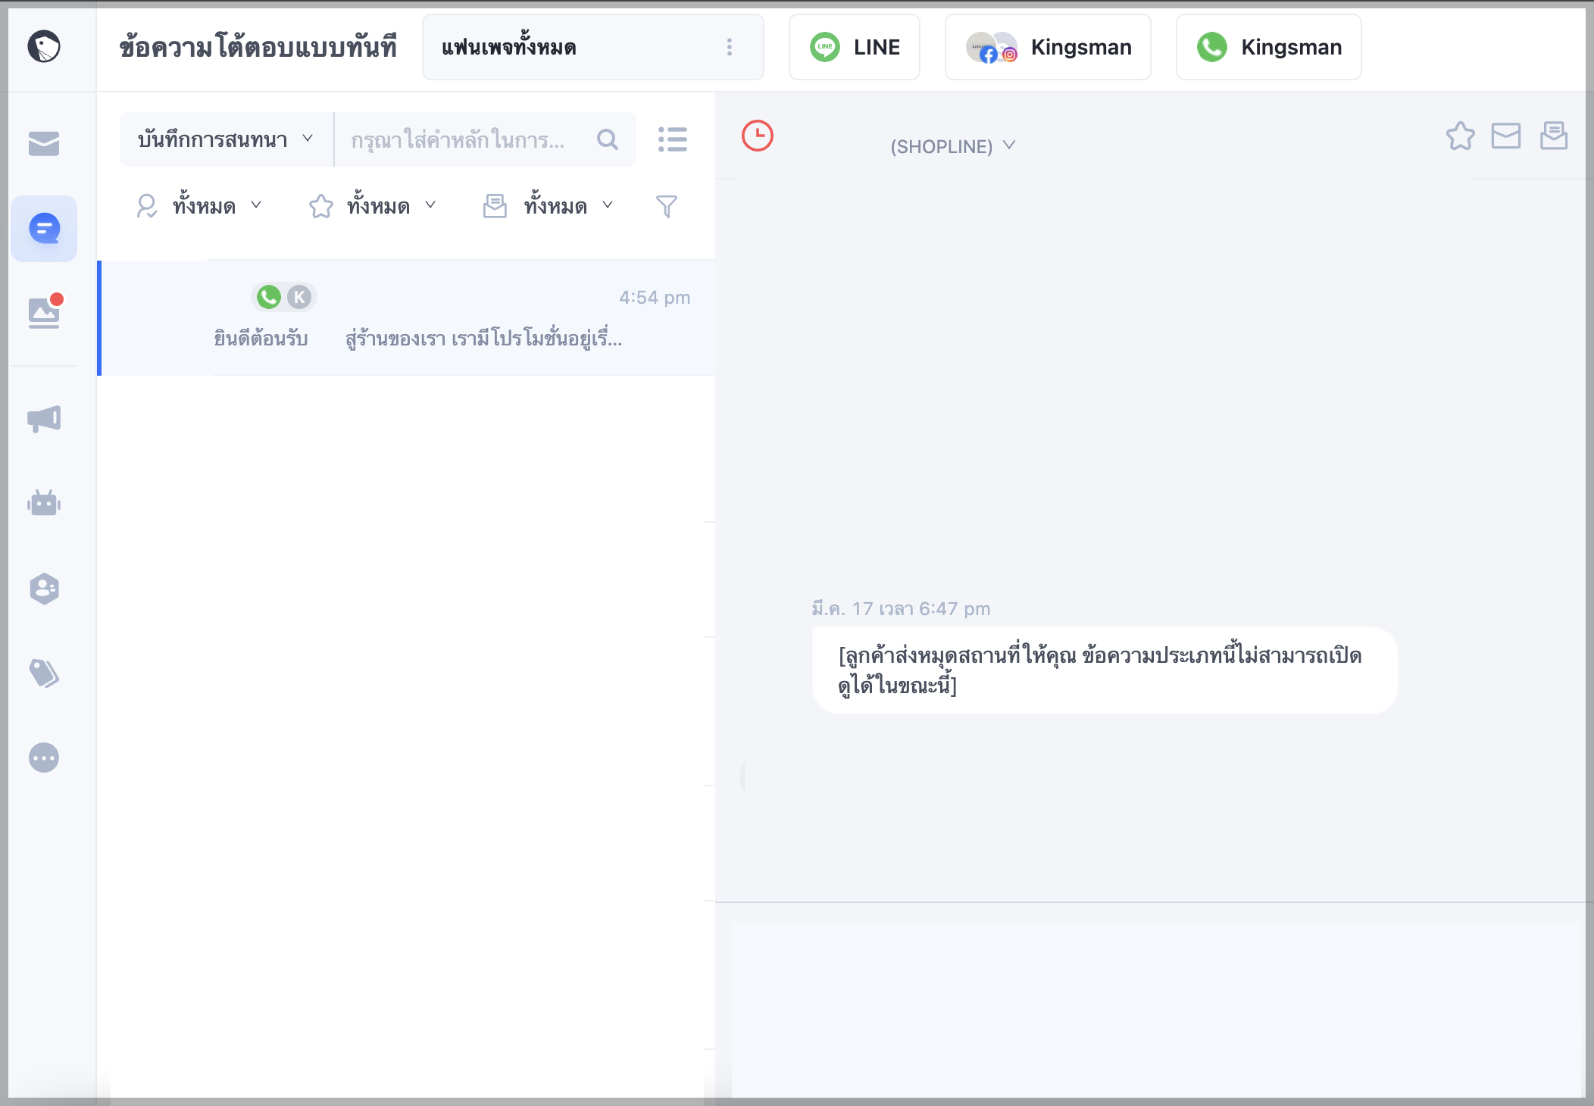This screenshot has width=1594, height=1106.
Task: Expand the star ทั้งหมด filter
Action: (373, 206)
